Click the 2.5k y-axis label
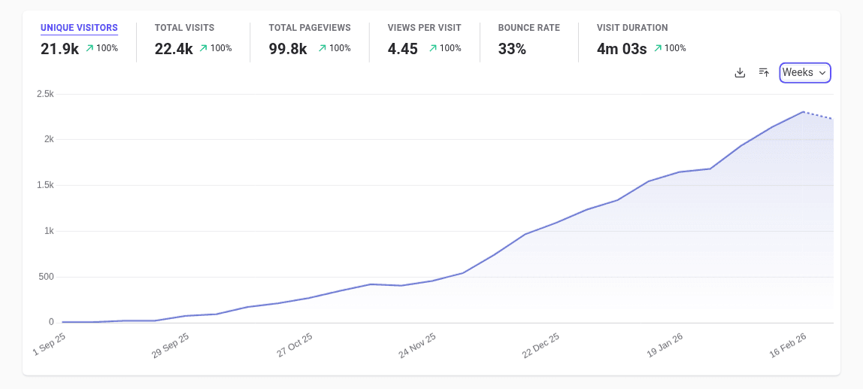The image size is (863, 389). coord(44,94)
